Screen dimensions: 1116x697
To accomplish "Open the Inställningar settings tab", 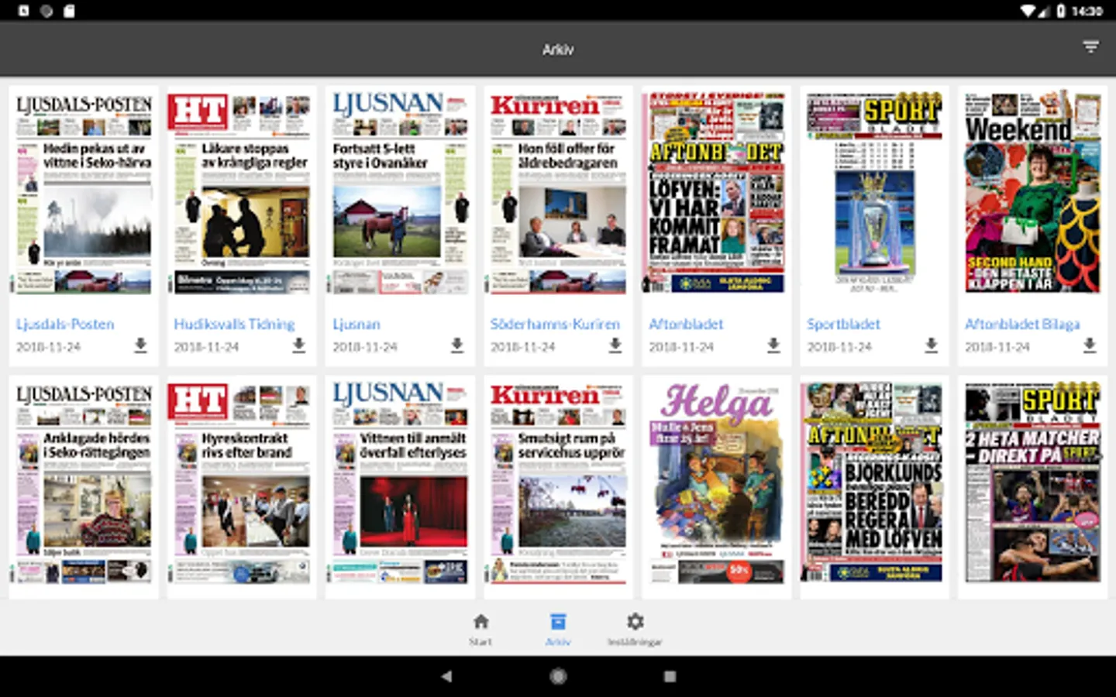I will tap(635, 629).
